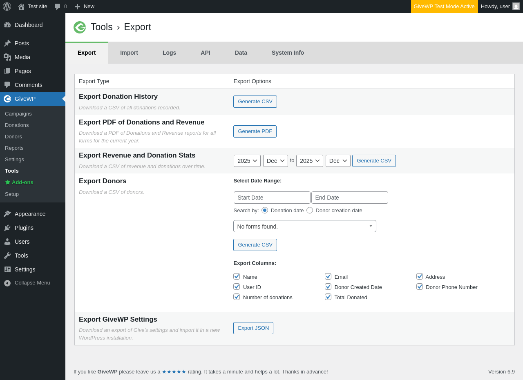Switch to the System Info tab
The width and height of the screenshot is (523, 380).
point(288,53)
